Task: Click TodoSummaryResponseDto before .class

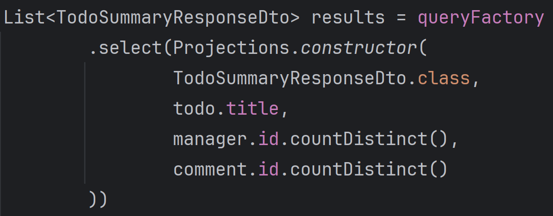Action: pyautogui.click(x=290, y=79)
